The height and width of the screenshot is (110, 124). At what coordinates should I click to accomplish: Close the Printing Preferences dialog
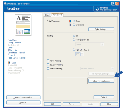(117, 4)
